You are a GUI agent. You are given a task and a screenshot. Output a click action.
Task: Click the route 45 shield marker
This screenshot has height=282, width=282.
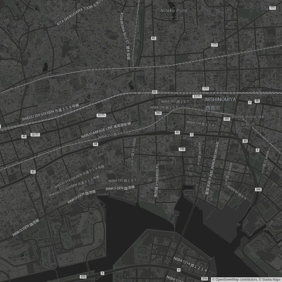[x=24, y=136]
